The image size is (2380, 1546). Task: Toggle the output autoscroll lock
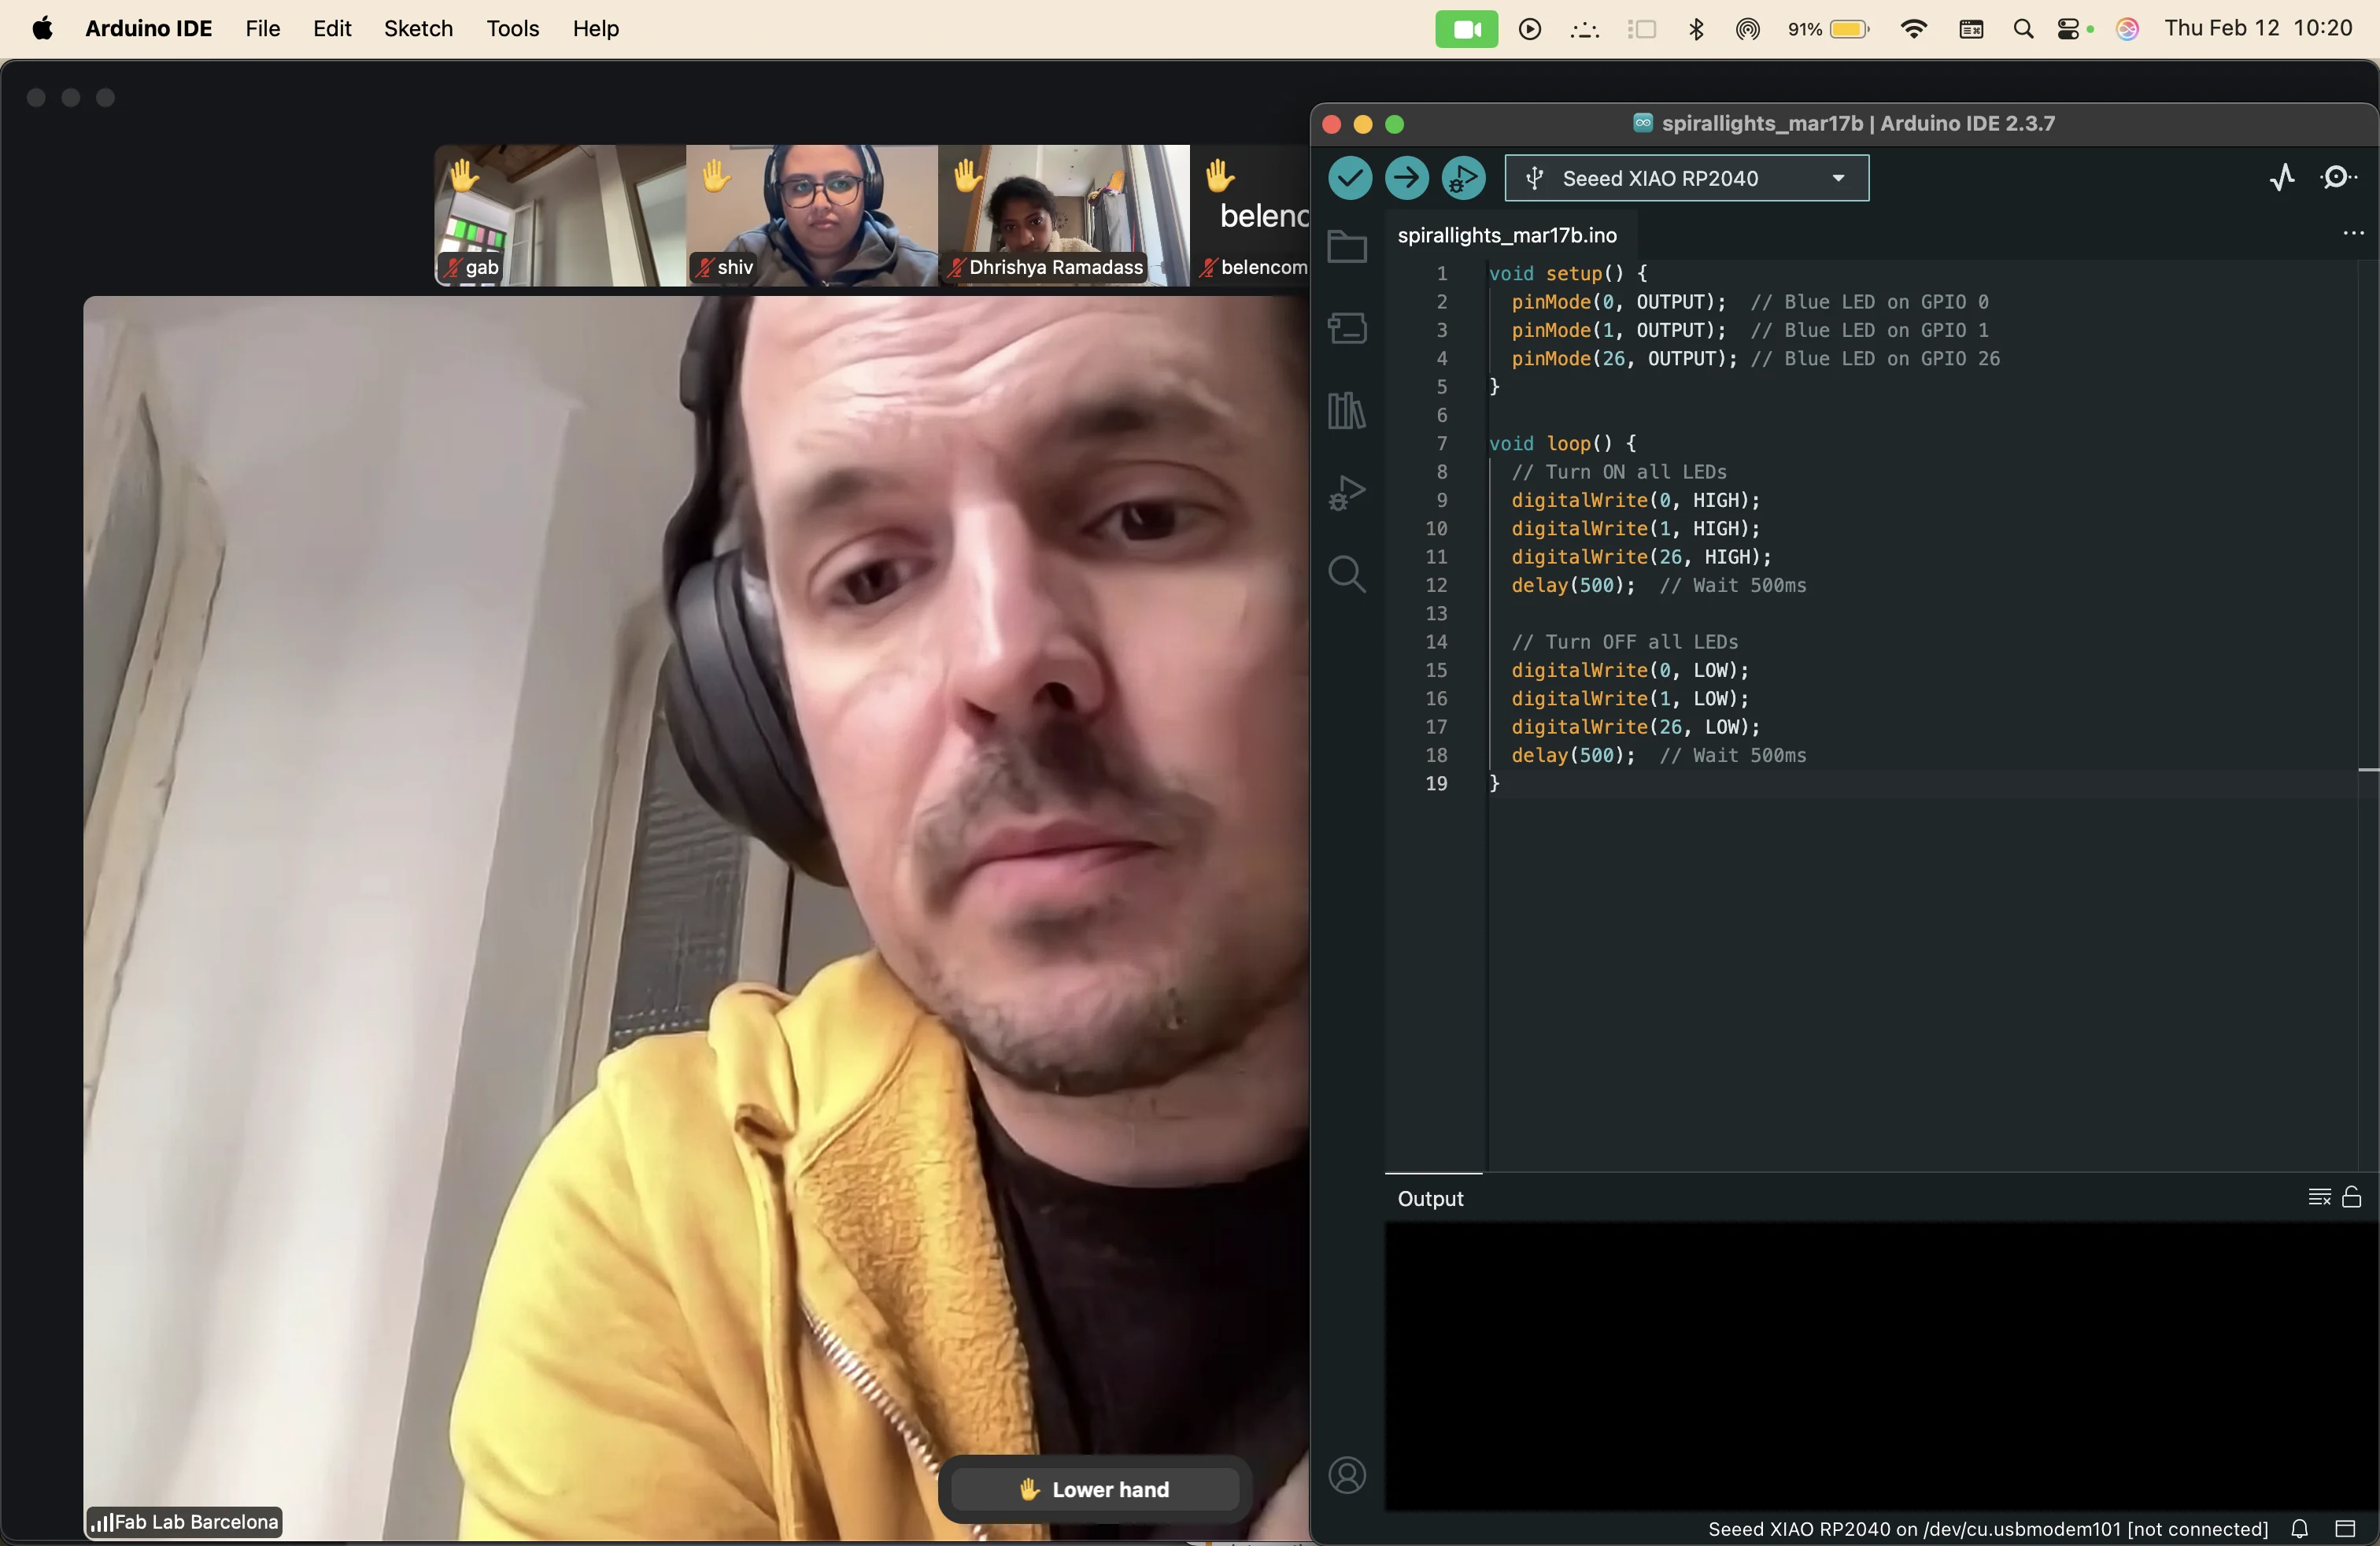click(x=2351, y=1197)
